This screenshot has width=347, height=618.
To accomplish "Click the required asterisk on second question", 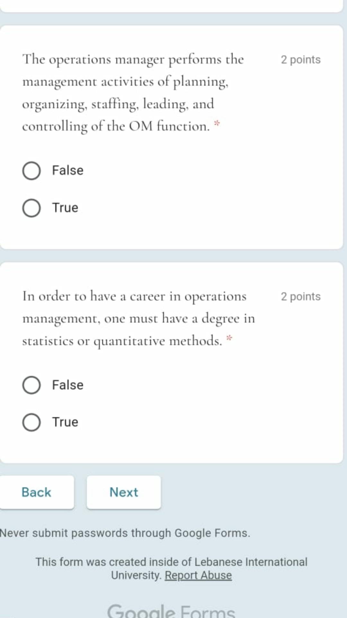I will (229, 337).
